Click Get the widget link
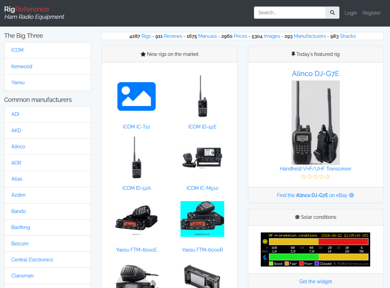This screenshot has width=390, height=288. 315,282
